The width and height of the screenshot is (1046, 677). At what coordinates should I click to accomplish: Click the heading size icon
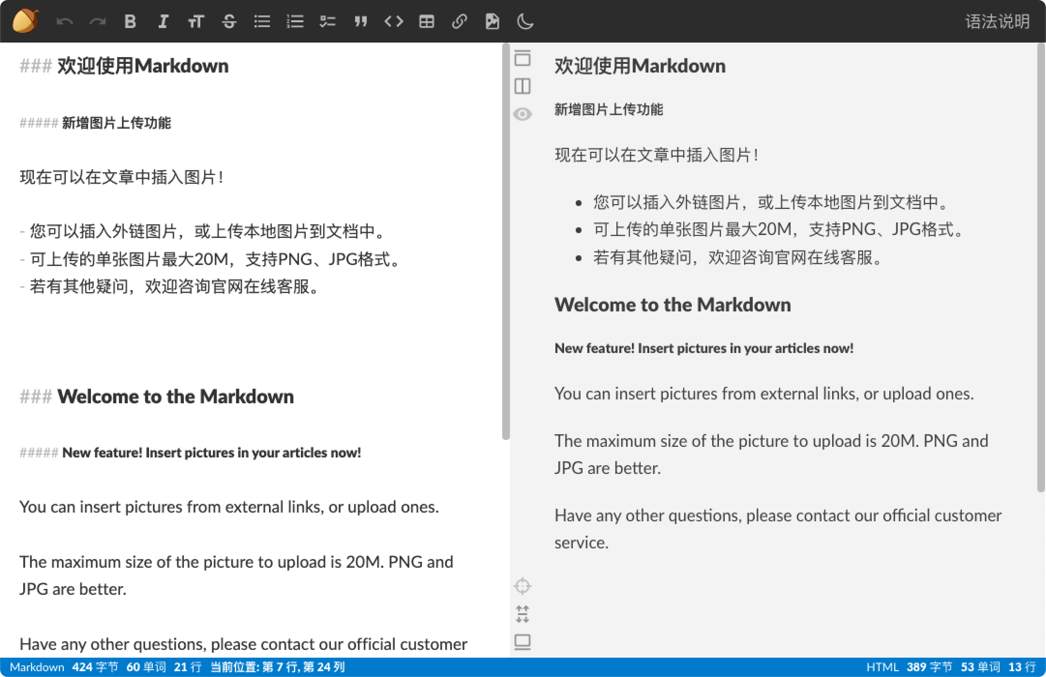[196, 21]
